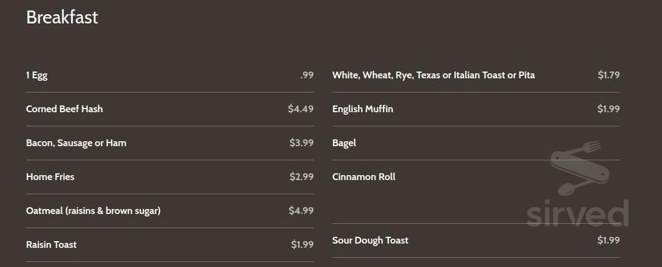
Task: Click the $1.79 toast price
Action: 608,75
